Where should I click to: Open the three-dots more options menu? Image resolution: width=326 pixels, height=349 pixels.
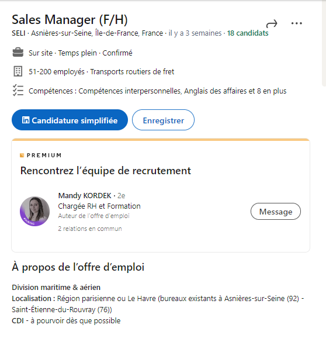[297, 23]
